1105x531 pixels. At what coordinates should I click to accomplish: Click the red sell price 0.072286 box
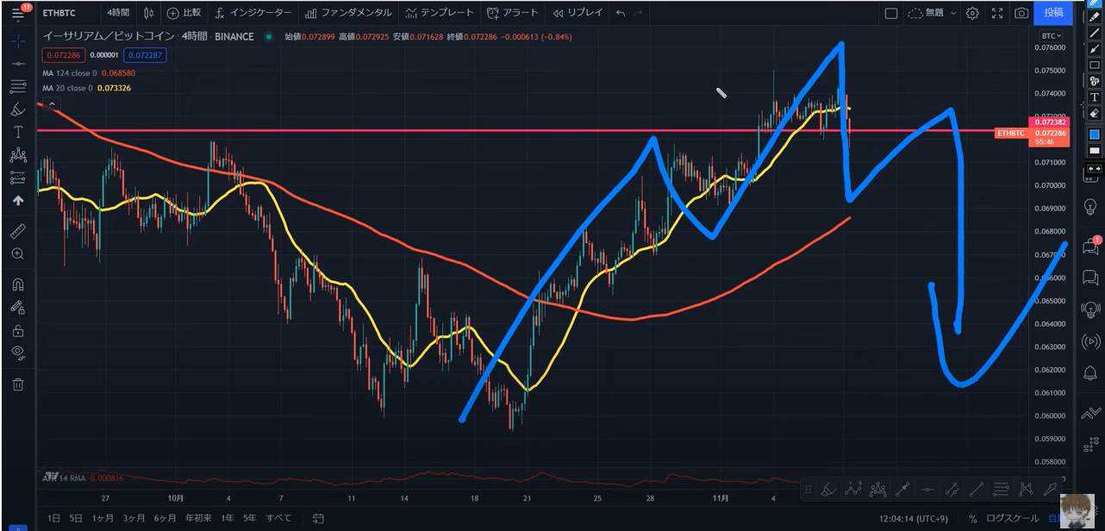[64, 54]
